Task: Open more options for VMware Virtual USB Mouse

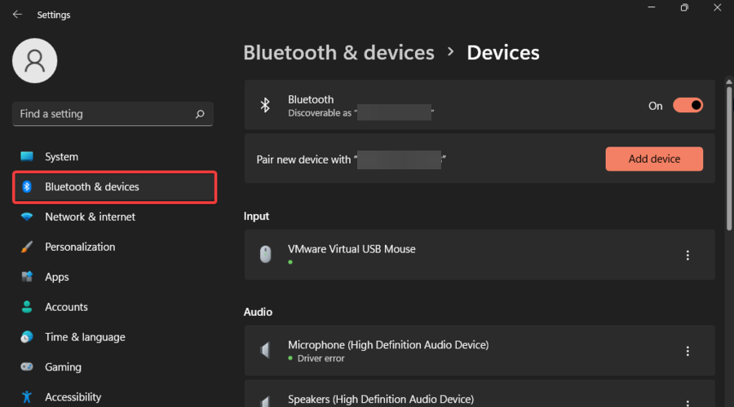Action: coord(688,255)
